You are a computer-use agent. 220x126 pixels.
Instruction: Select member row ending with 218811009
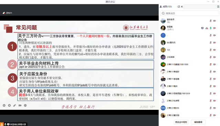(x=189, y=65)
